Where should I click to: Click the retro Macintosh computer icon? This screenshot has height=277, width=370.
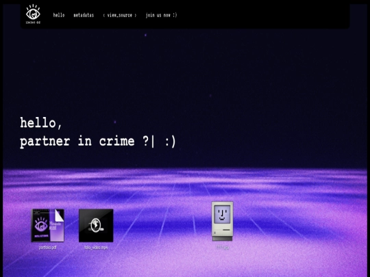pos(222,221)
